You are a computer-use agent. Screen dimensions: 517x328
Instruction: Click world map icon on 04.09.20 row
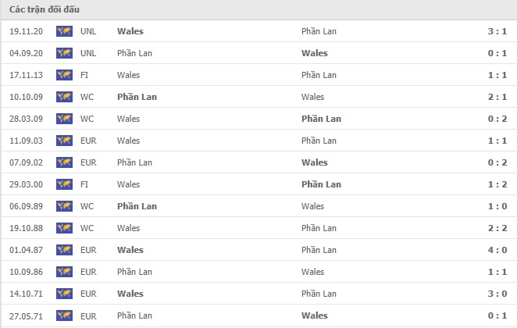coord(64,53)
